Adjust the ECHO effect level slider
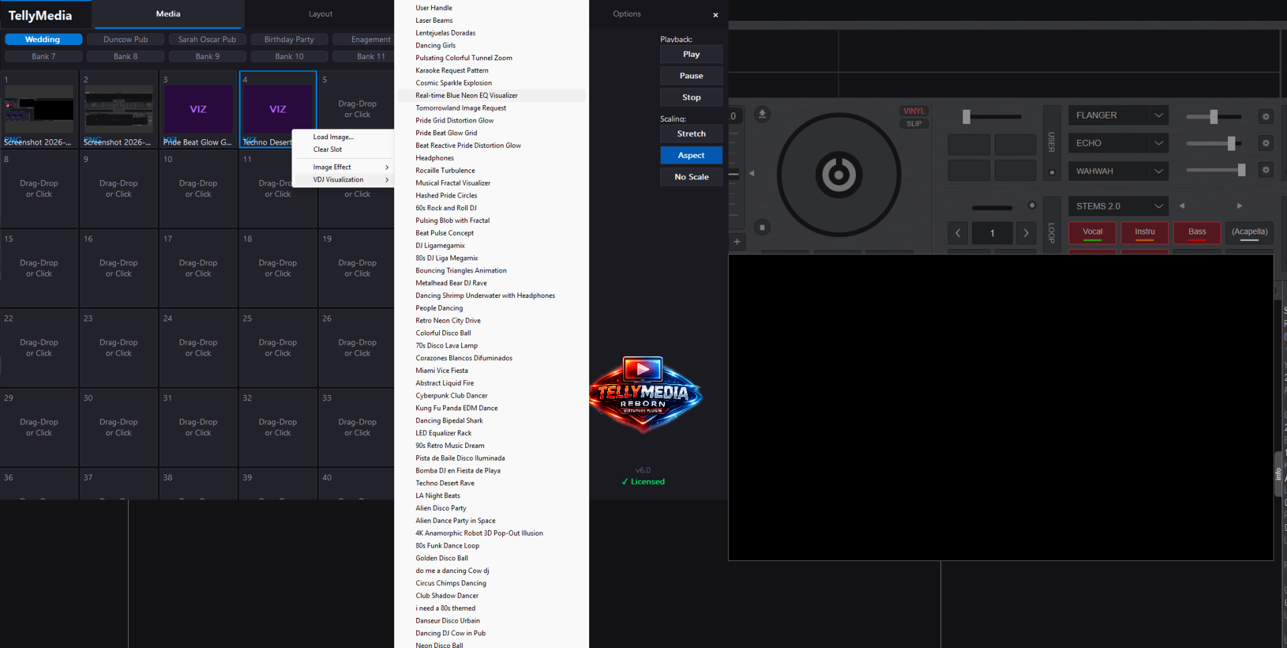The image size is (1287, 648). click(x=1231, y=143)
